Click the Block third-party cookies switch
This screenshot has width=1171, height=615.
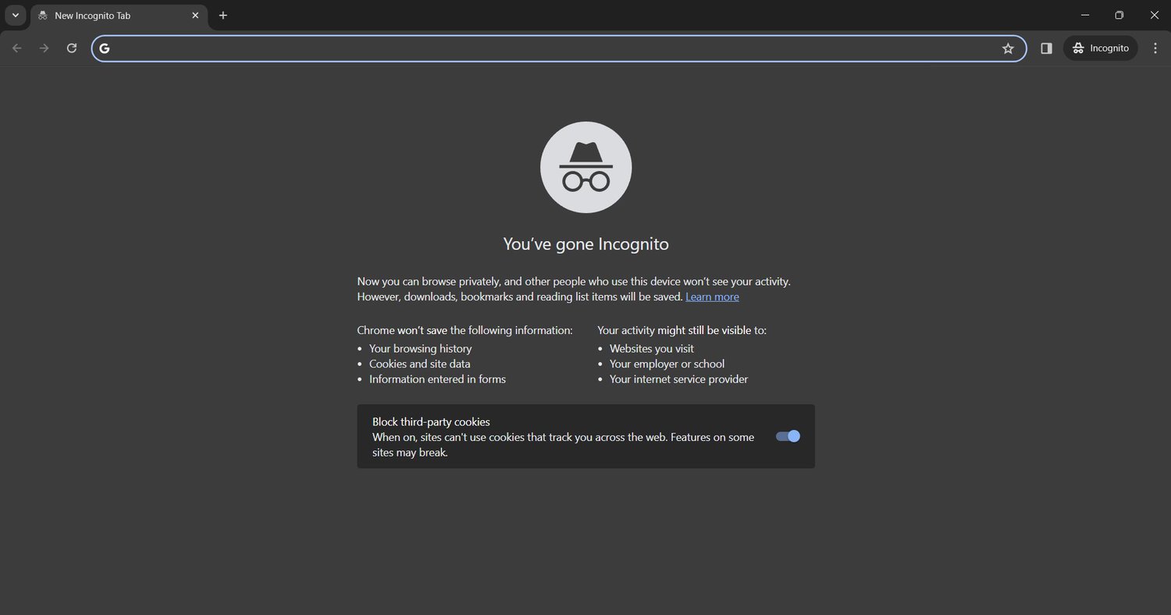point(787,436)
